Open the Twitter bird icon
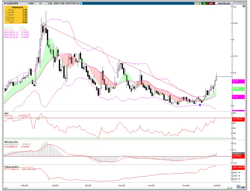This screenshot has width=250, height=191. coord(80,3)
